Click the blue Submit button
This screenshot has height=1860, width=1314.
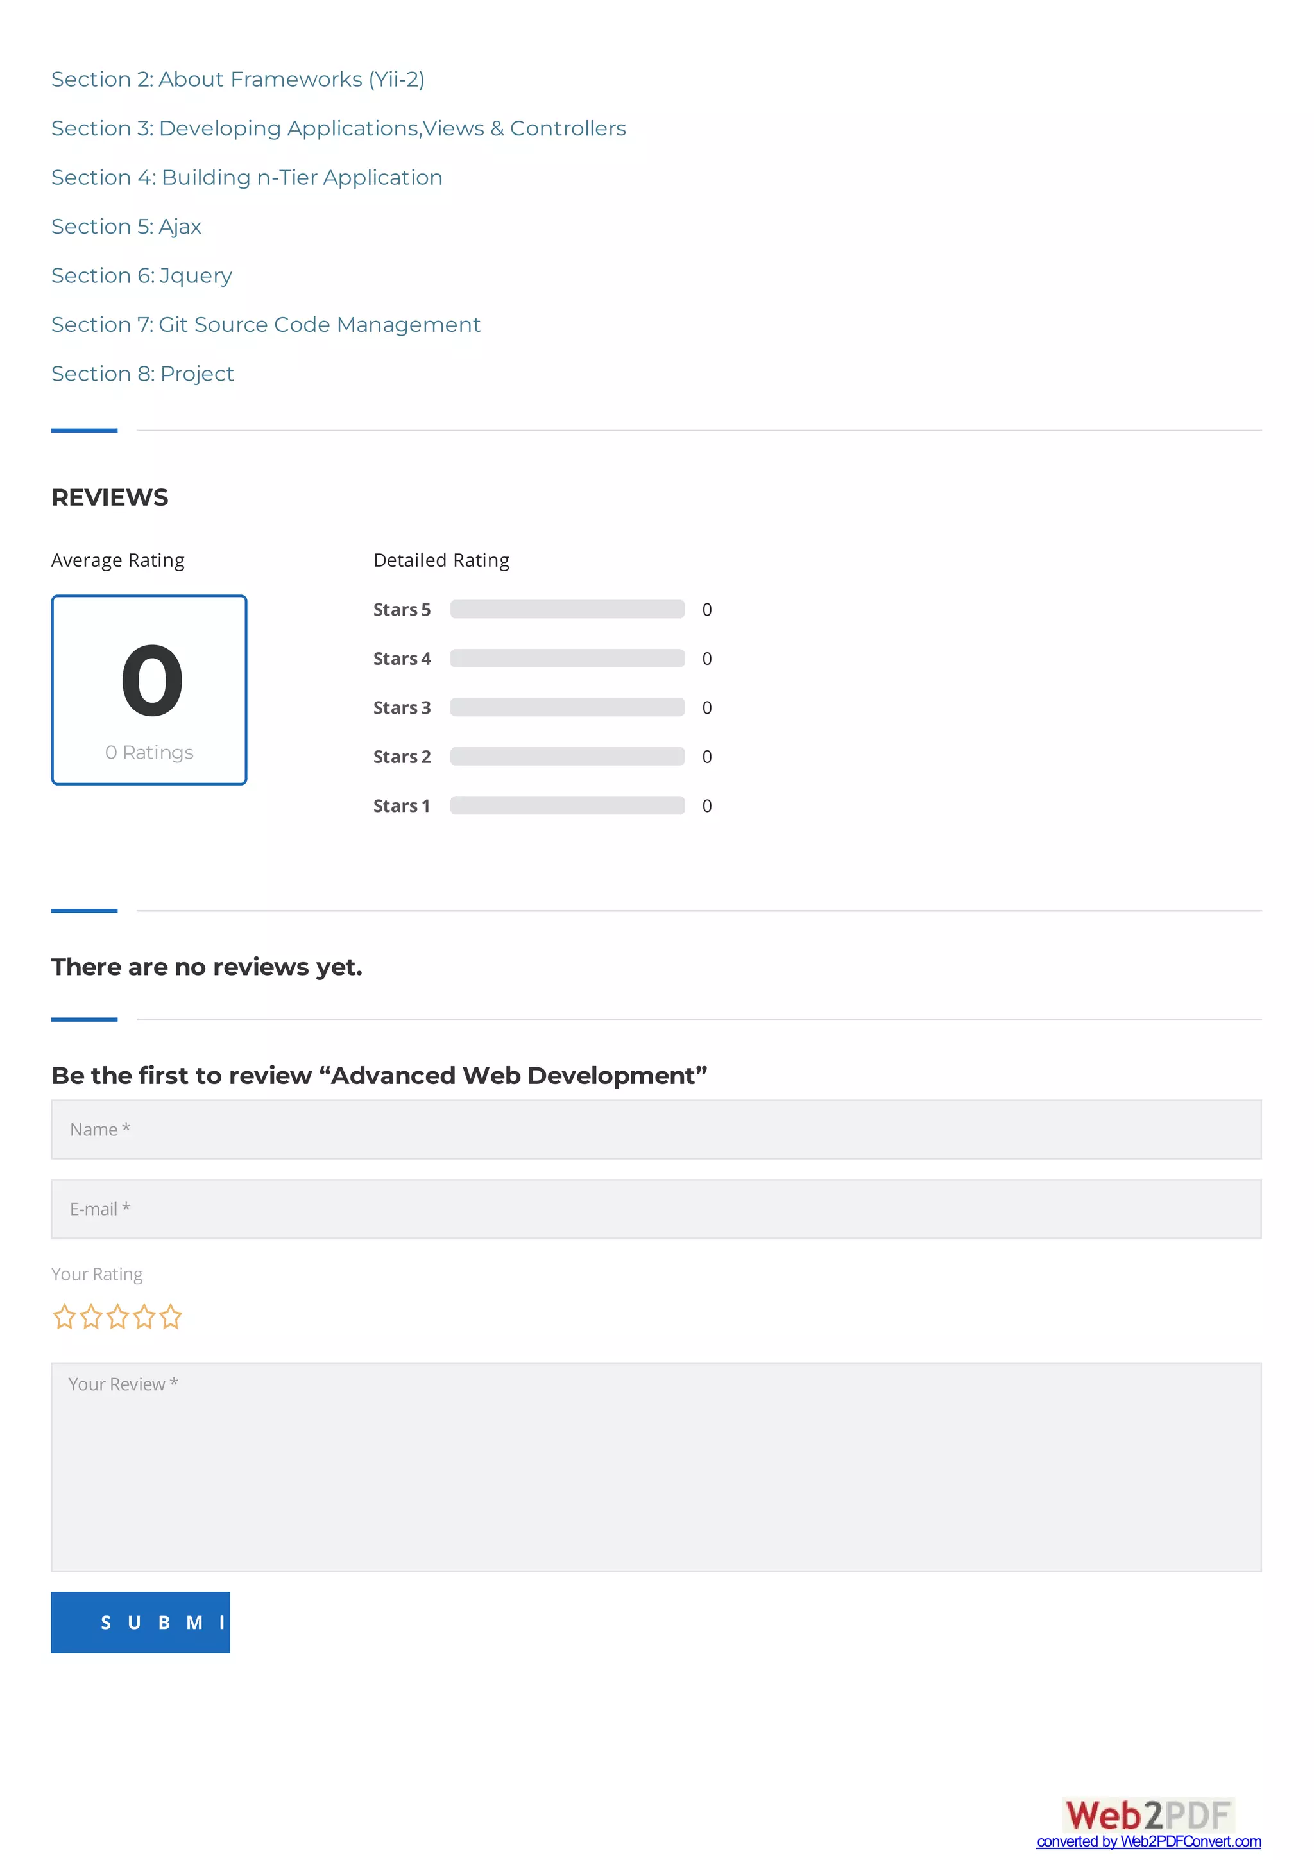click(x=140, y=1622)
